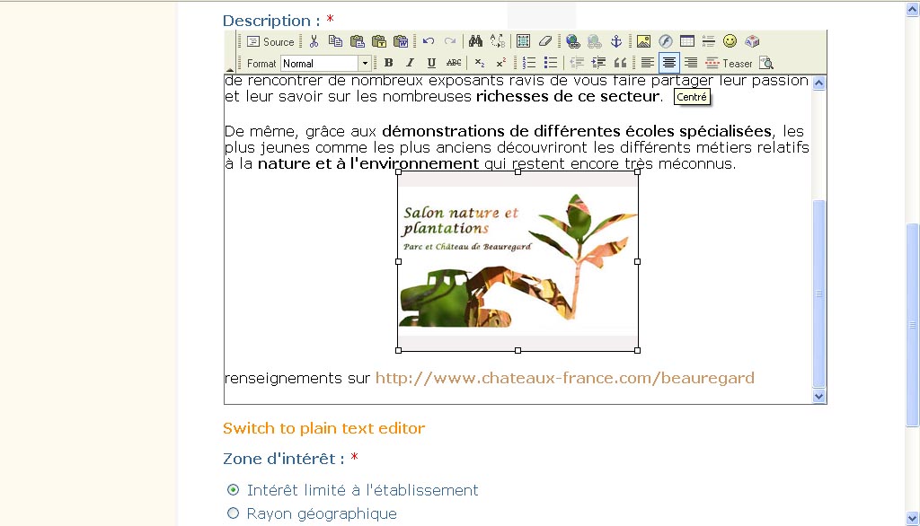
Task: Click the "Description :" field label
Action: [271, 21]
